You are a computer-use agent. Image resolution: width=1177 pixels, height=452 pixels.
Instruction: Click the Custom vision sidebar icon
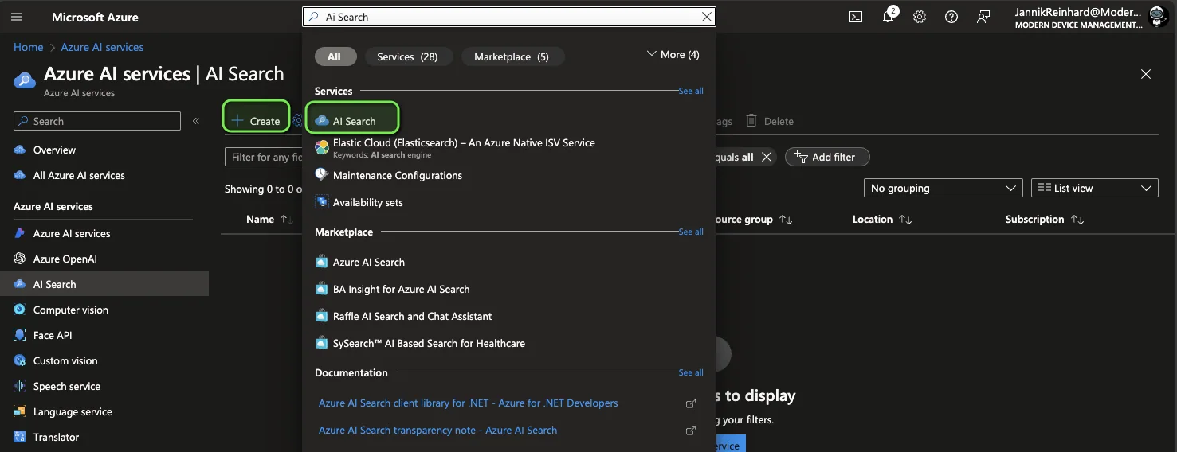click(x=20, y=360)
